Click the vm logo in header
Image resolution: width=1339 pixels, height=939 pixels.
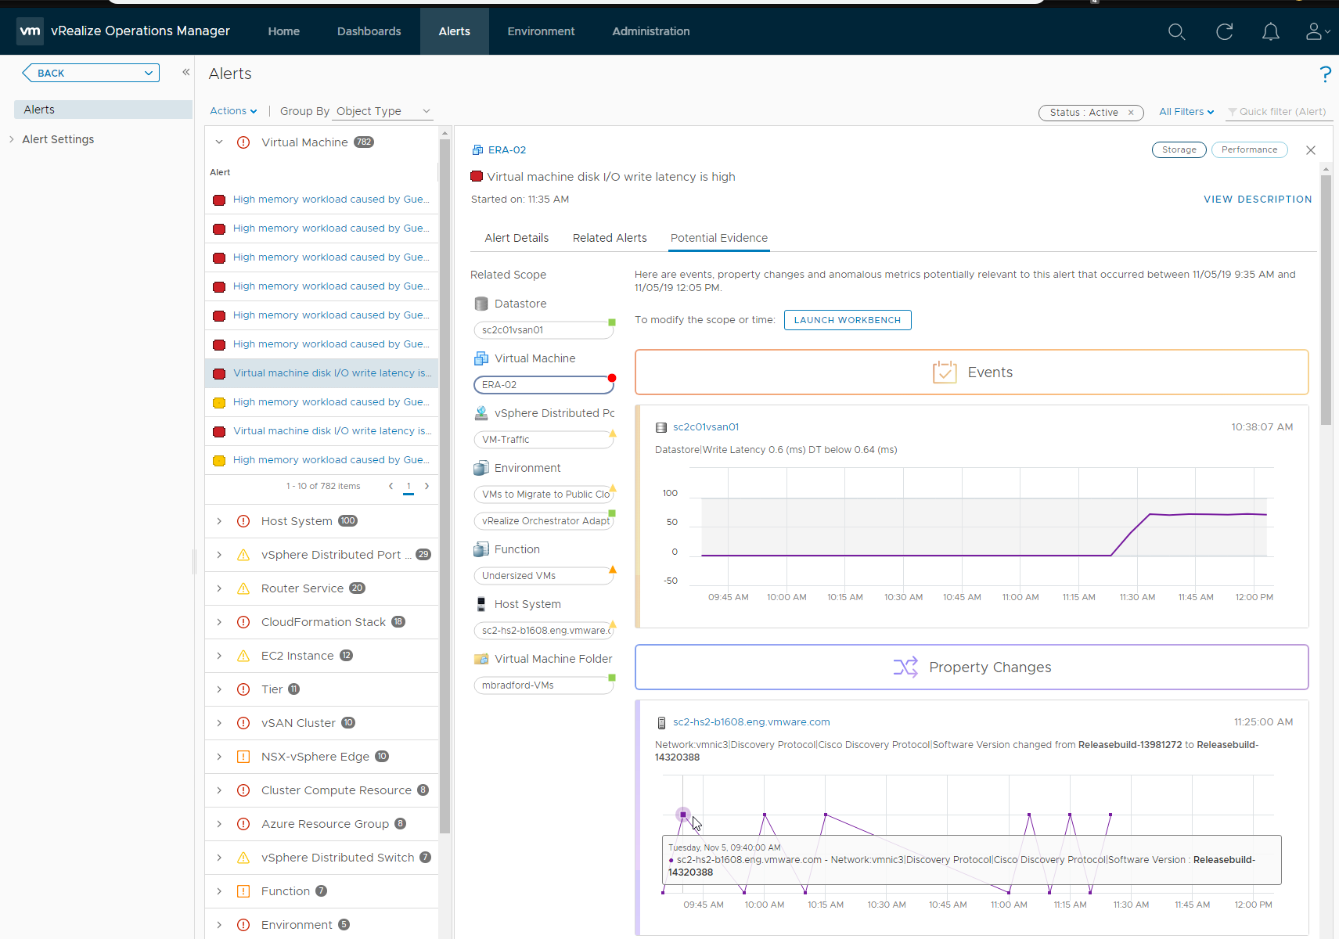click(x=30, y=31)
